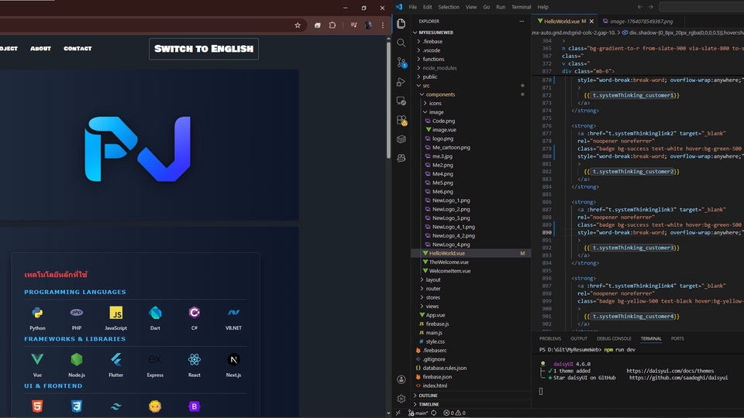744x418 pixels.
Task: Open daisyui GitHub link in terminal
Action: pyautogui.click(x=679, y=378)
